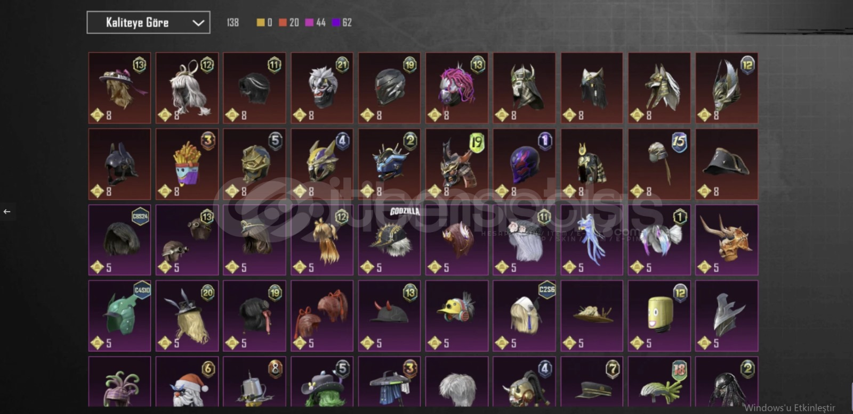The width and height of the screenshot is (853, 414).
Task: Select the Godzilla cap item
Action: 390,240
